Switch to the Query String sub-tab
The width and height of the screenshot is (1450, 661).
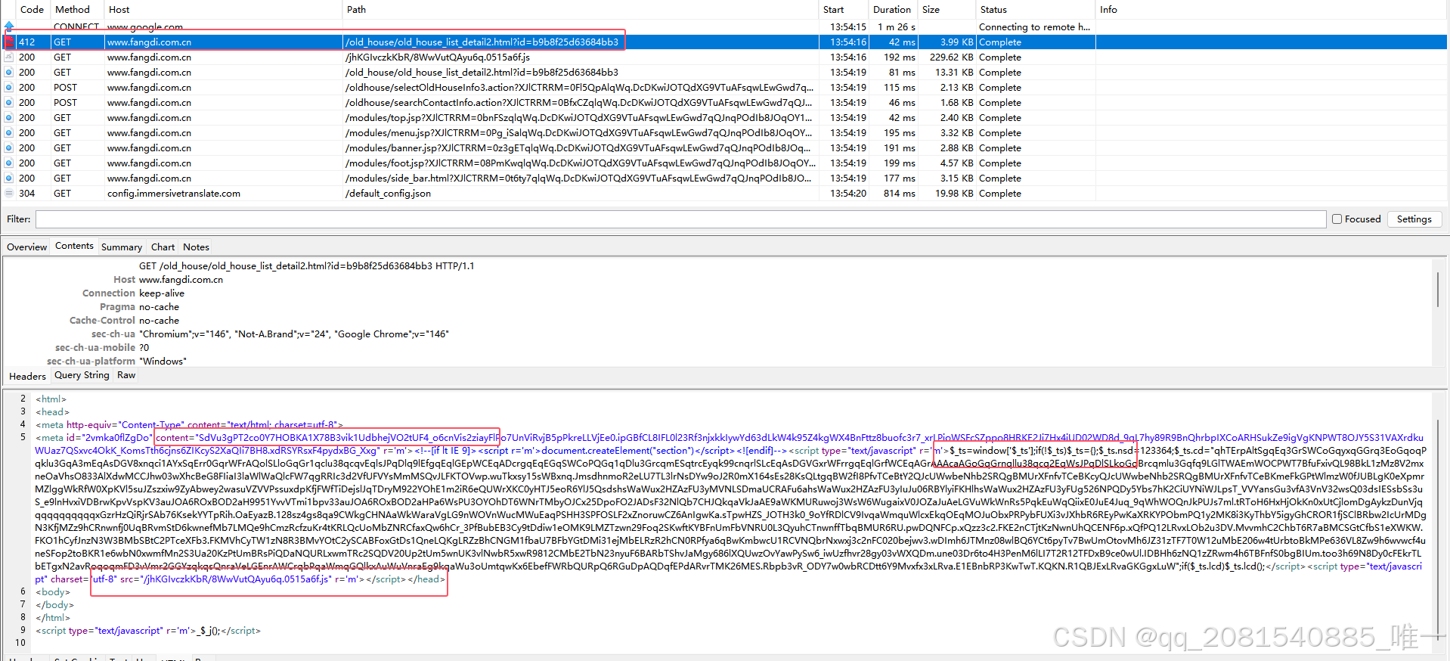pos(82,375)
